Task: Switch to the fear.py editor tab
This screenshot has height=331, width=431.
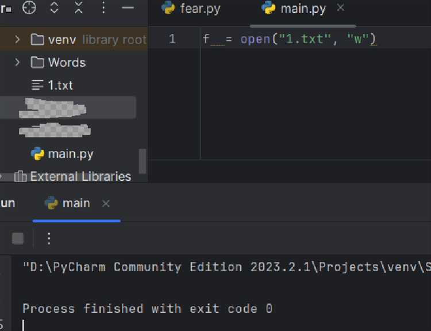Action: (191, 8)
